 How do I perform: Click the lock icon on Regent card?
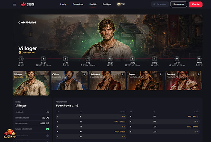coord(160,74)
